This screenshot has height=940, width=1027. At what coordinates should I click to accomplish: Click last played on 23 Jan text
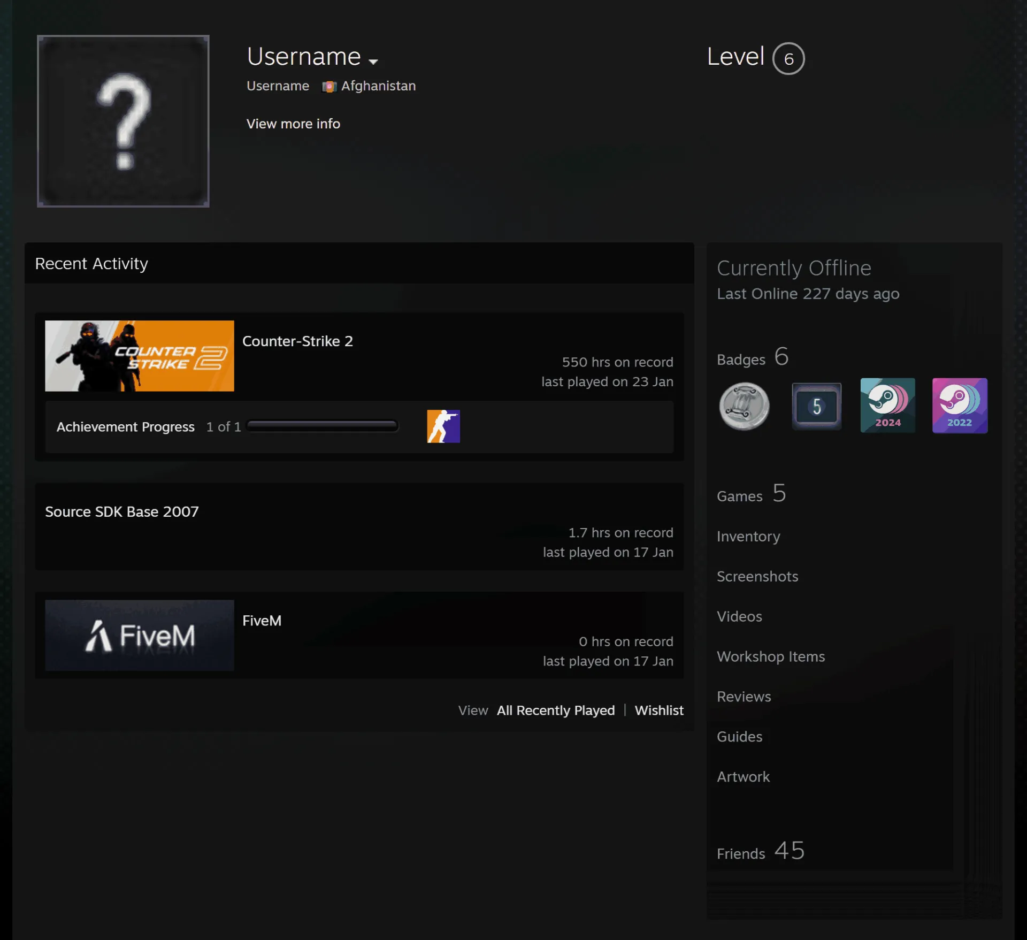pyautogui.click(x=607, y=381)
